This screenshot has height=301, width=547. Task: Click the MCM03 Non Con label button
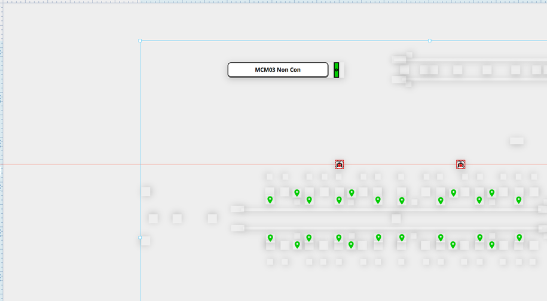(278, 70)
